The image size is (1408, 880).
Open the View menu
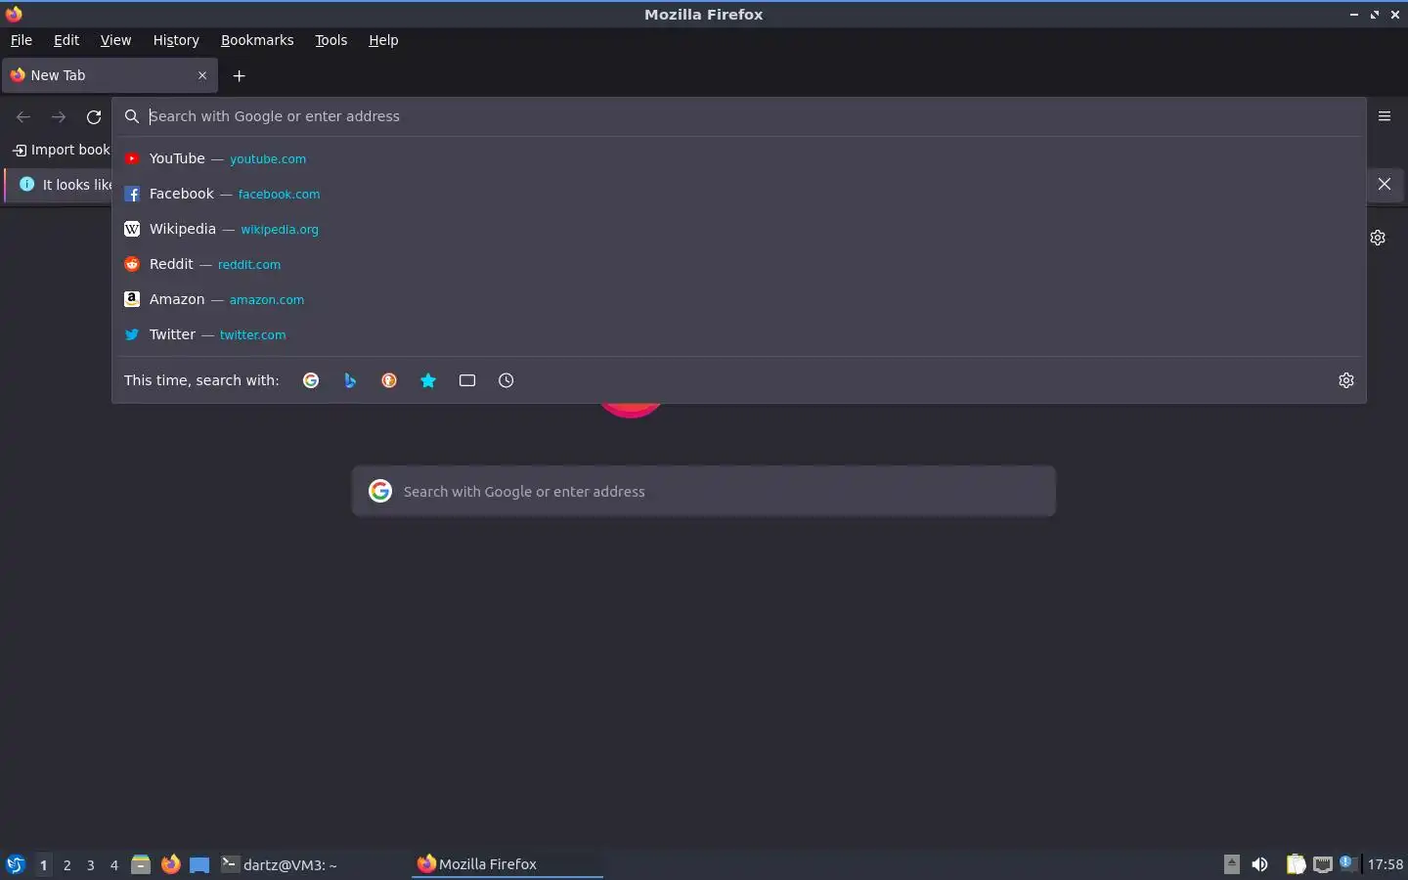click(115, 40)
